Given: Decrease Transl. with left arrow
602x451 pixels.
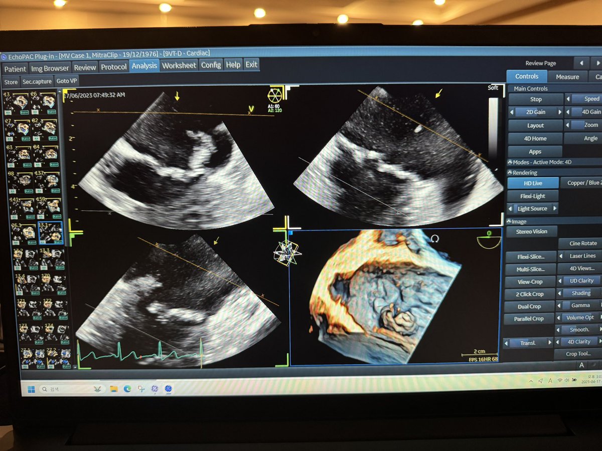Looking at the screenshot, I should click(507, 343).
